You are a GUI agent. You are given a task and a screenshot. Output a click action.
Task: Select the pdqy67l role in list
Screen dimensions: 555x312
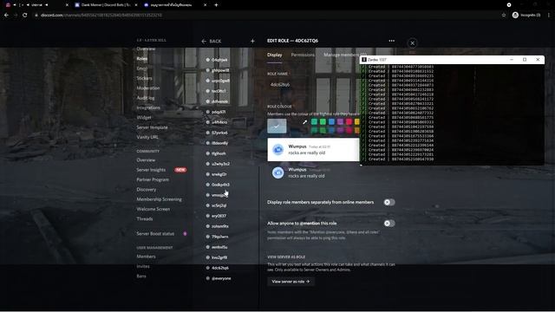click(218, 112)
